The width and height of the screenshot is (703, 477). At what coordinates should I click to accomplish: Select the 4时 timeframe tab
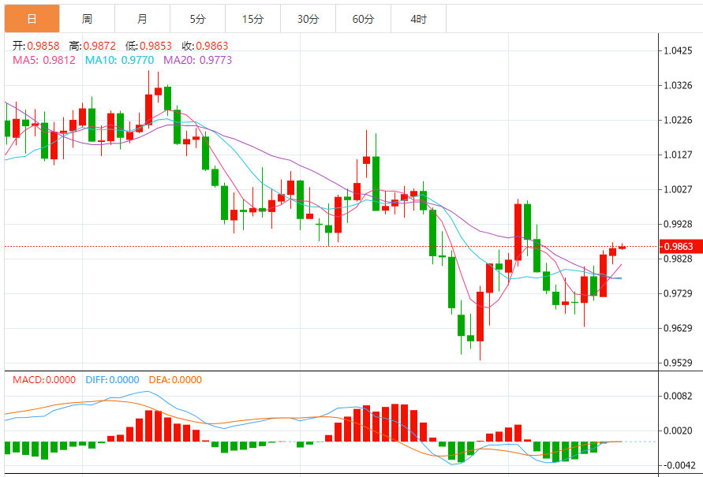click(418, 18)
